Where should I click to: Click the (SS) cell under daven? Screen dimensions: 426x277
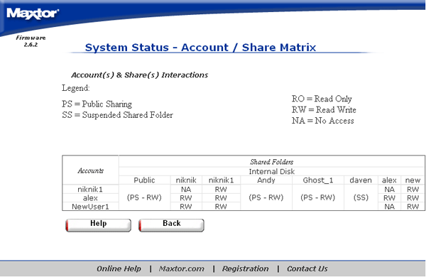pyautogui.click(x=361, y=197)
